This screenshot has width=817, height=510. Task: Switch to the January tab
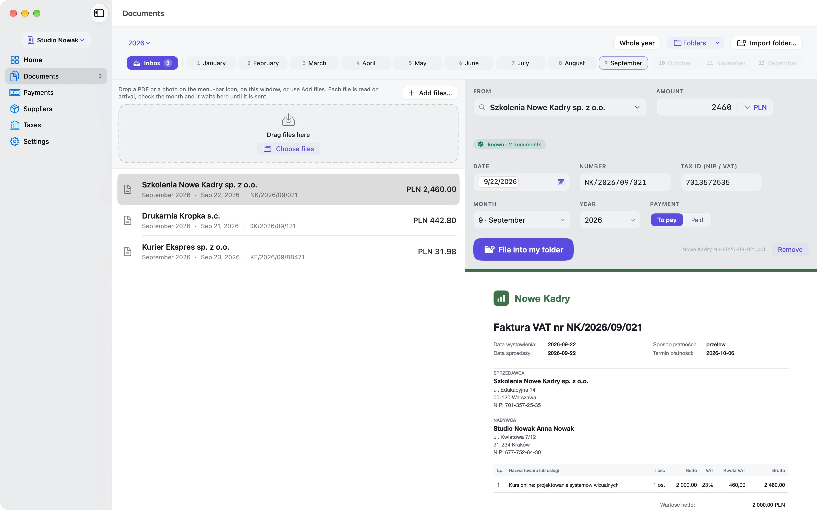point(211,63)
